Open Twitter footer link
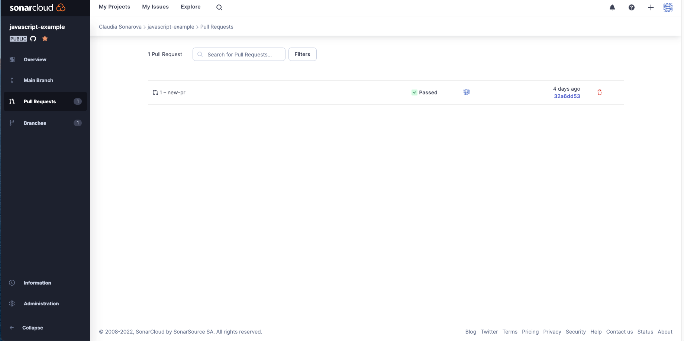The height and width of the screenshot is (341, 684). [489, 332]
